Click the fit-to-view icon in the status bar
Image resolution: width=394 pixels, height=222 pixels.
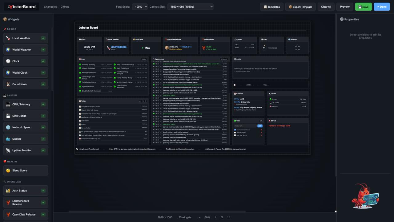tap(221, 217)
